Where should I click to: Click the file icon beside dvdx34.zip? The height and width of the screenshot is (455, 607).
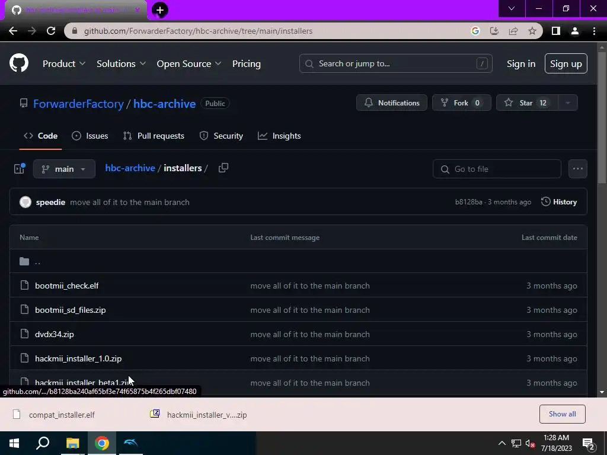[24, 334]
